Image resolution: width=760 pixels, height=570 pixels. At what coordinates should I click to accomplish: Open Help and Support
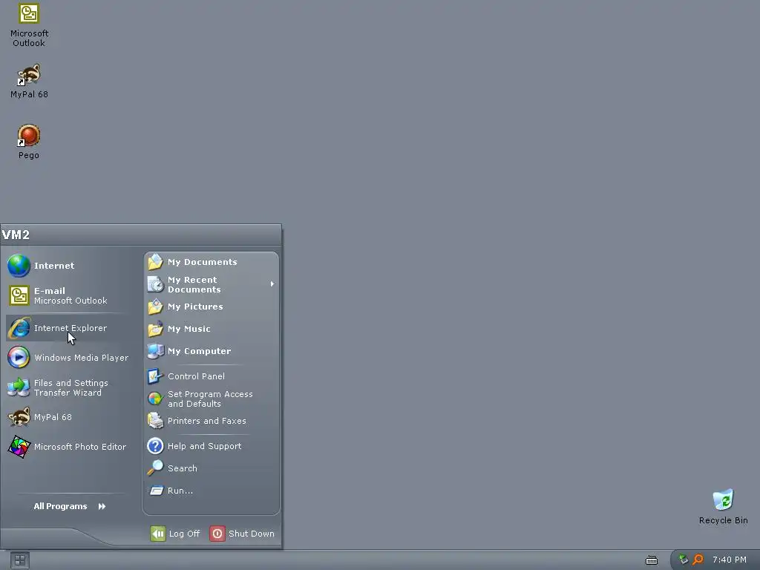pyautogui.click(x=212, y=446)
